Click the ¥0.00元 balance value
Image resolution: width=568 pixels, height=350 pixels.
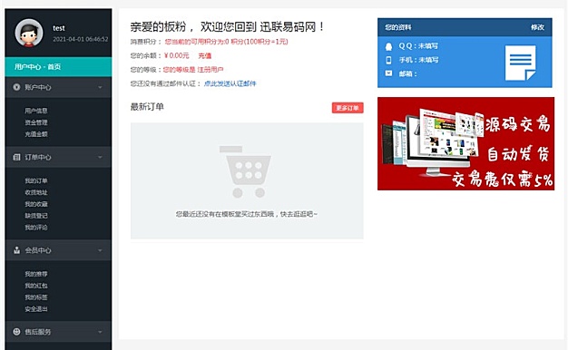[x=176, y=55]
